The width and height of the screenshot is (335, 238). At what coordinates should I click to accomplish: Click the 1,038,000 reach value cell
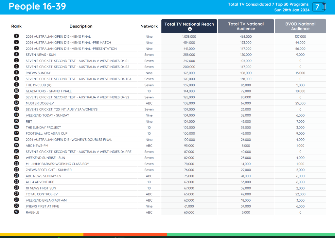point(189,37)
